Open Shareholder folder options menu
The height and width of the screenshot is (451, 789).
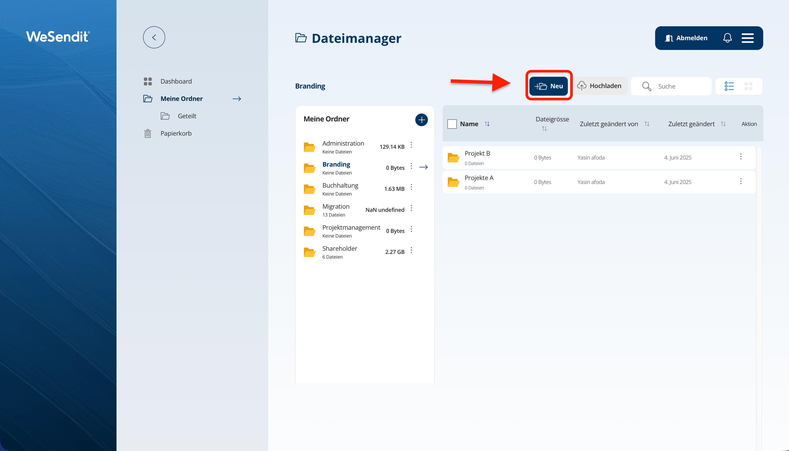[x=411, y=250]
